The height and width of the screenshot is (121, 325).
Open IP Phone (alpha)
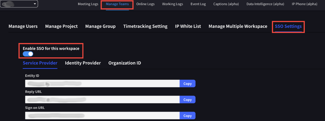pos(305,4)
